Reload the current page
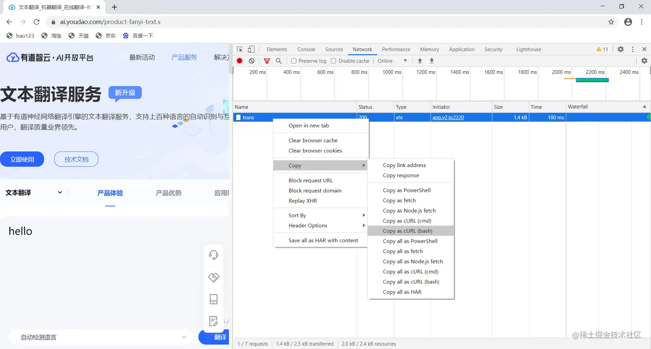 pyautogui.click(x=37, y=22)
